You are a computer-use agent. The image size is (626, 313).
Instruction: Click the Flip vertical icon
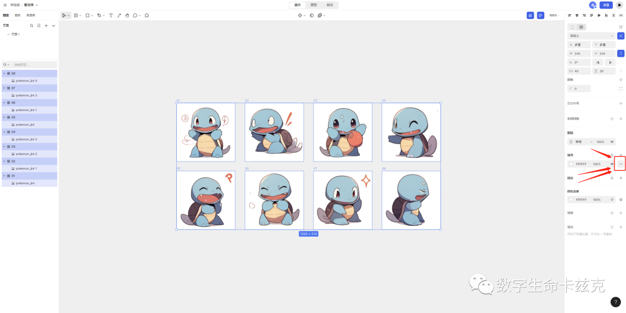610,62
